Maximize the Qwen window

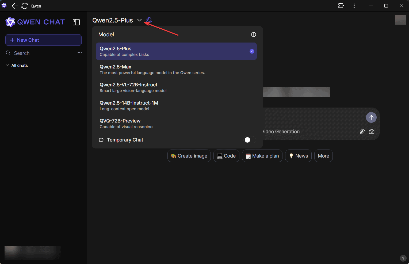tap(386, 6)
